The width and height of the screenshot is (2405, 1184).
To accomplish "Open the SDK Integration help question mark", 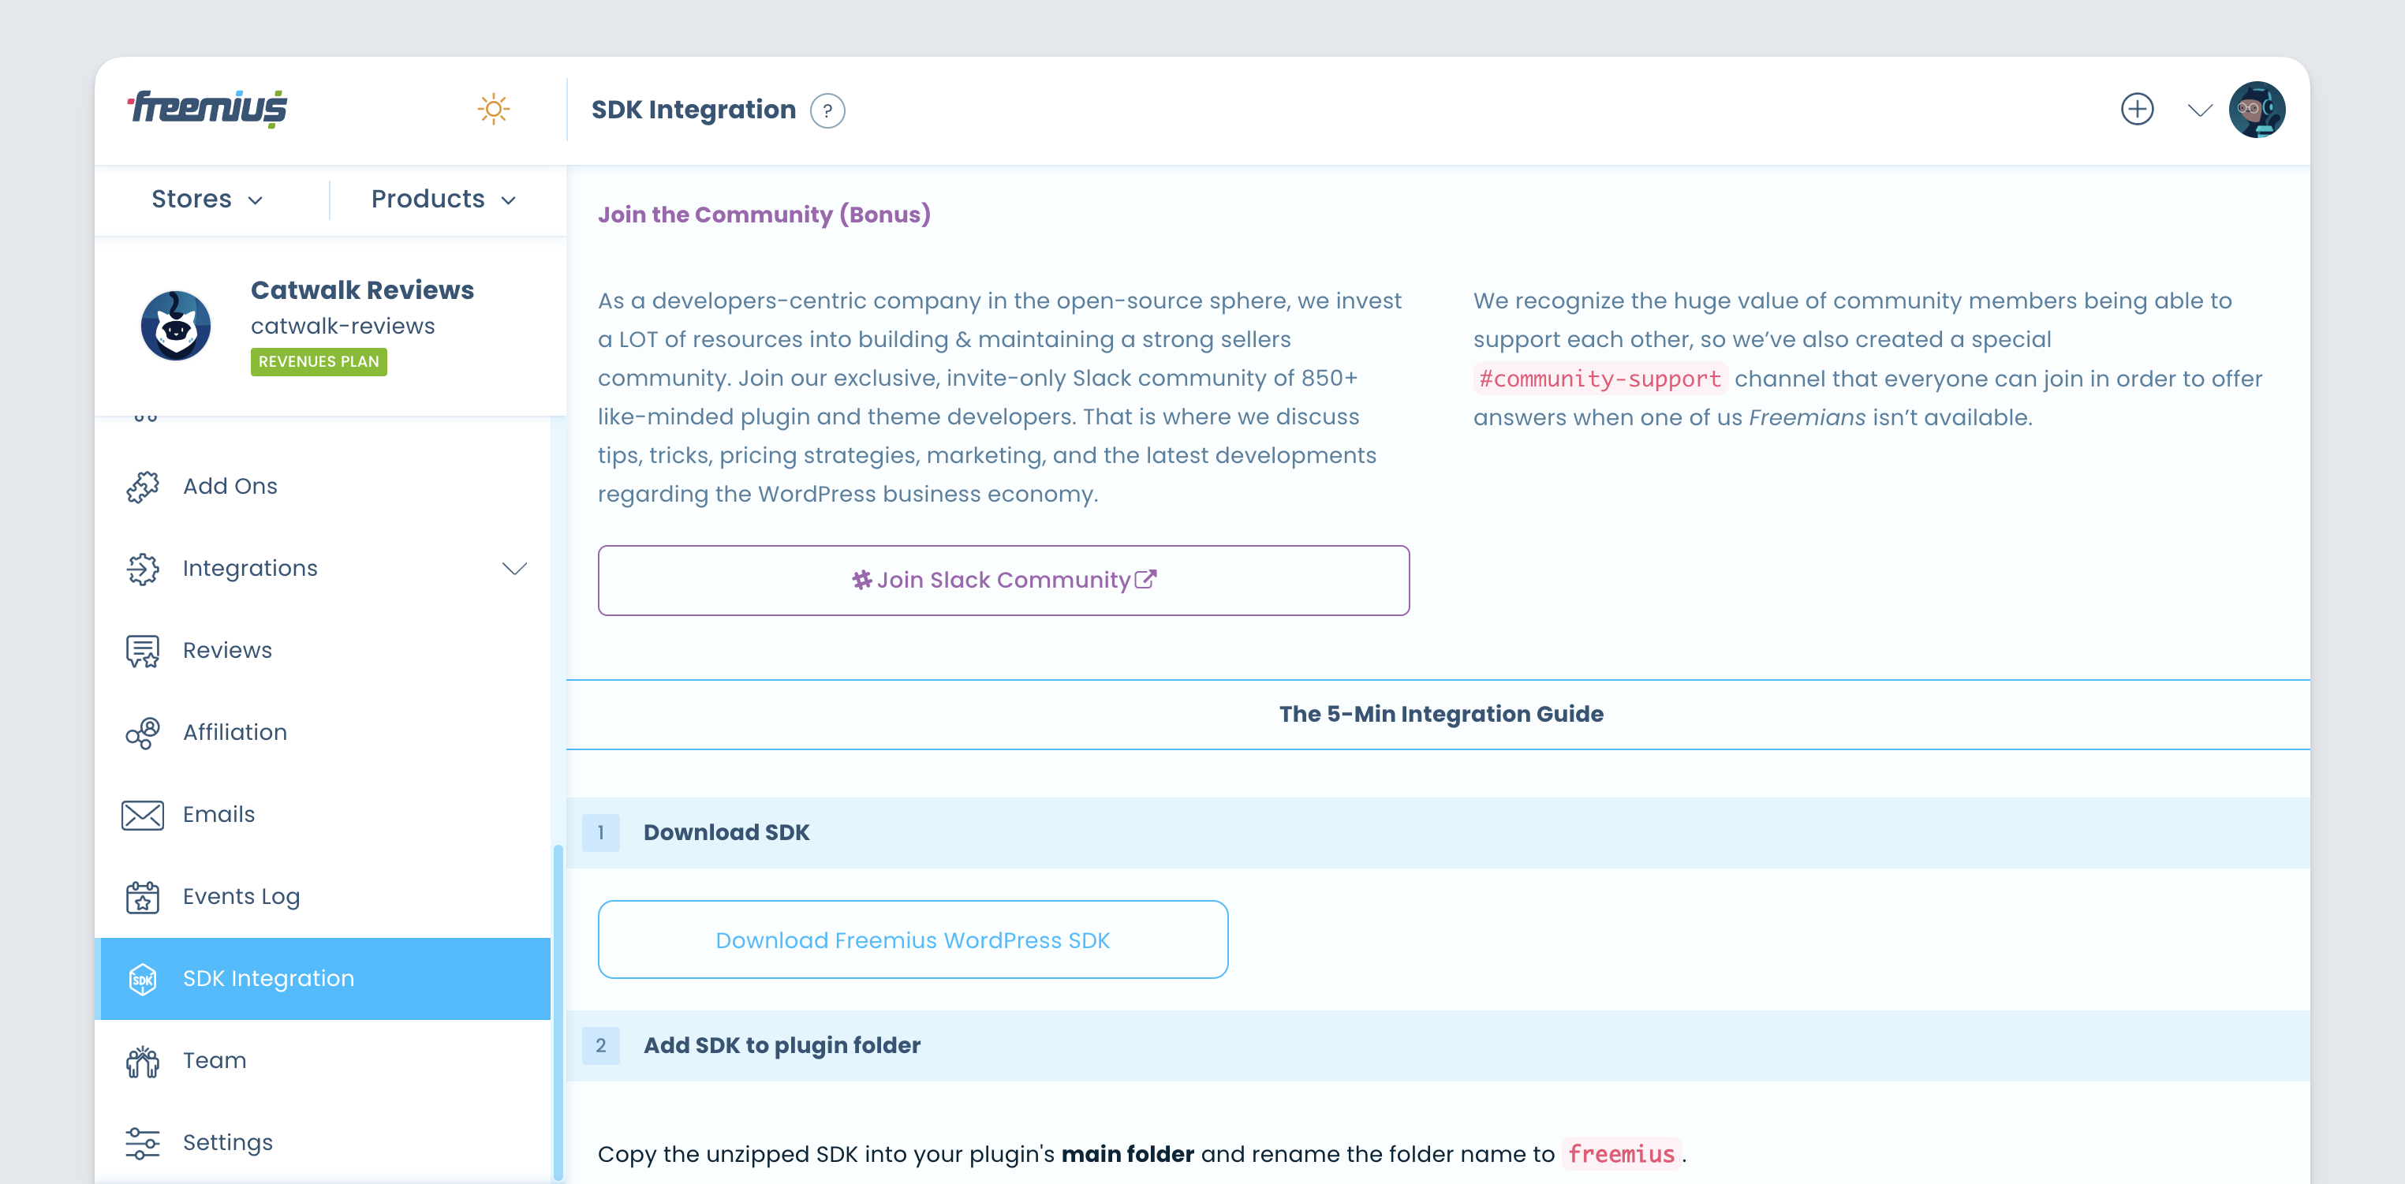I will coord(827,111).
